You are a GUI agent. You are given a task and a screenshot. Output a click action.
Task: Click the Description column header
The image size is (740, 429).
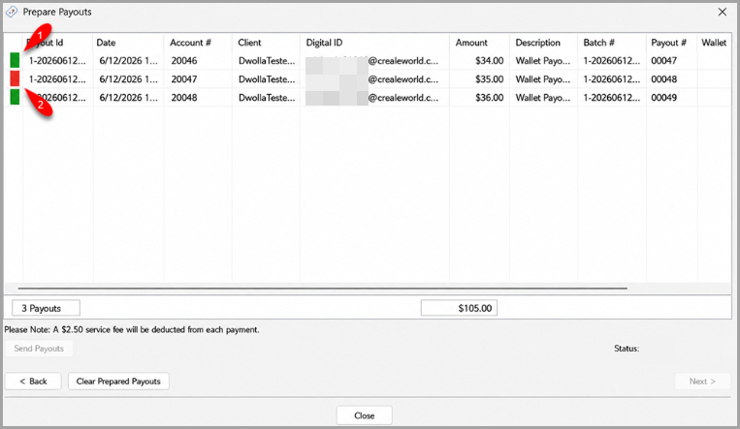pyautogui.click(x=537, y=43)
